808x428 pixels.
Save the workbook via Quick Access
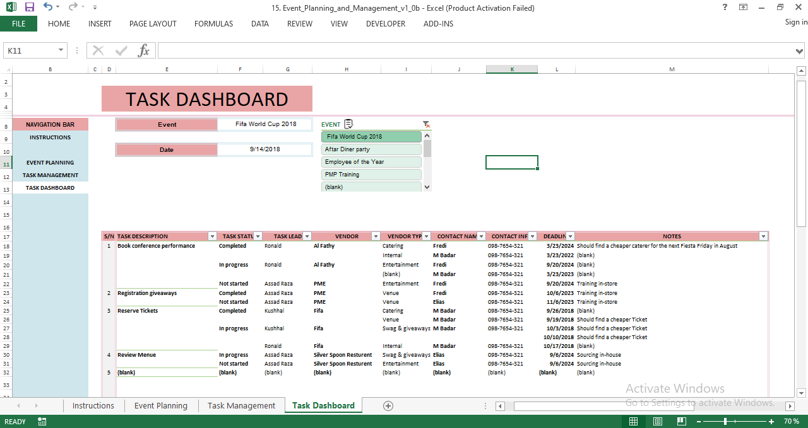tap(29, 8)
